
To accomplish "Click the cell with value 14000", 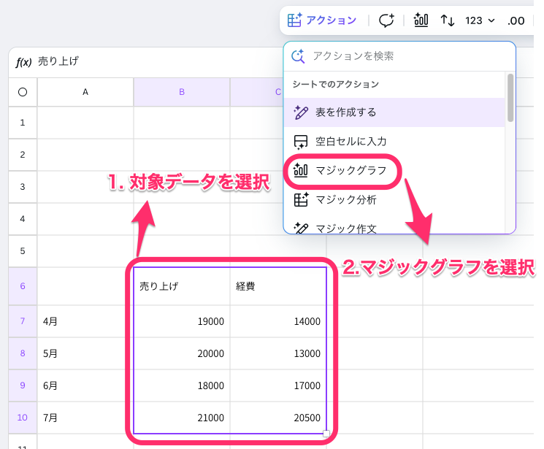I will 278,321.
